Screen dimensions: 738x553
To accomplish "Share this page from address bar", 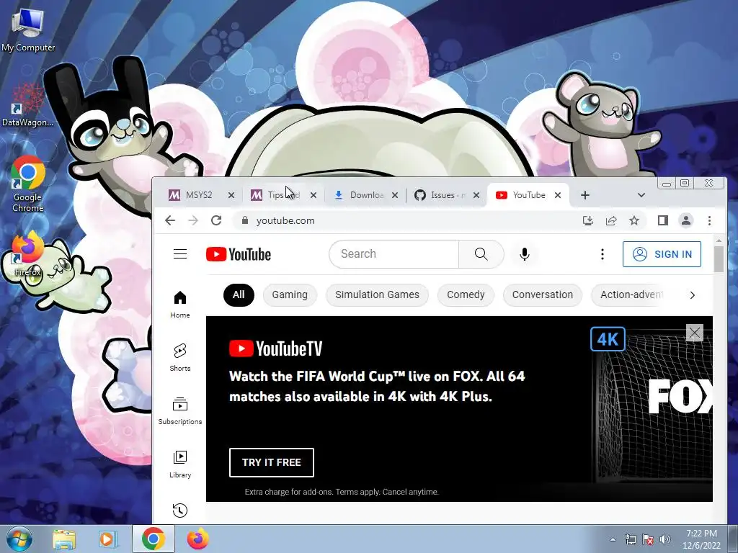I will click(x=611, y=220).
